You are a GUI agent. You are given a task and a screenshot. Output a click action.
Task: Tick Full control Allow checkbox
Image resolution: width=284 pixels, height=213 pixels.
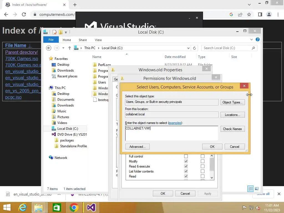click(186, 156)
